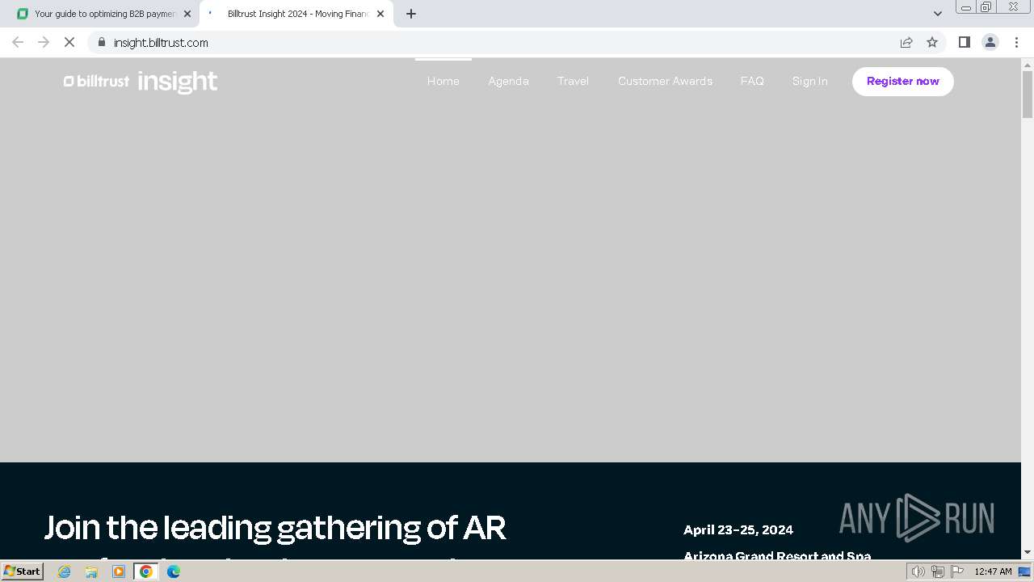Click the scrollbar down arrow

(x=1028, y=552)
